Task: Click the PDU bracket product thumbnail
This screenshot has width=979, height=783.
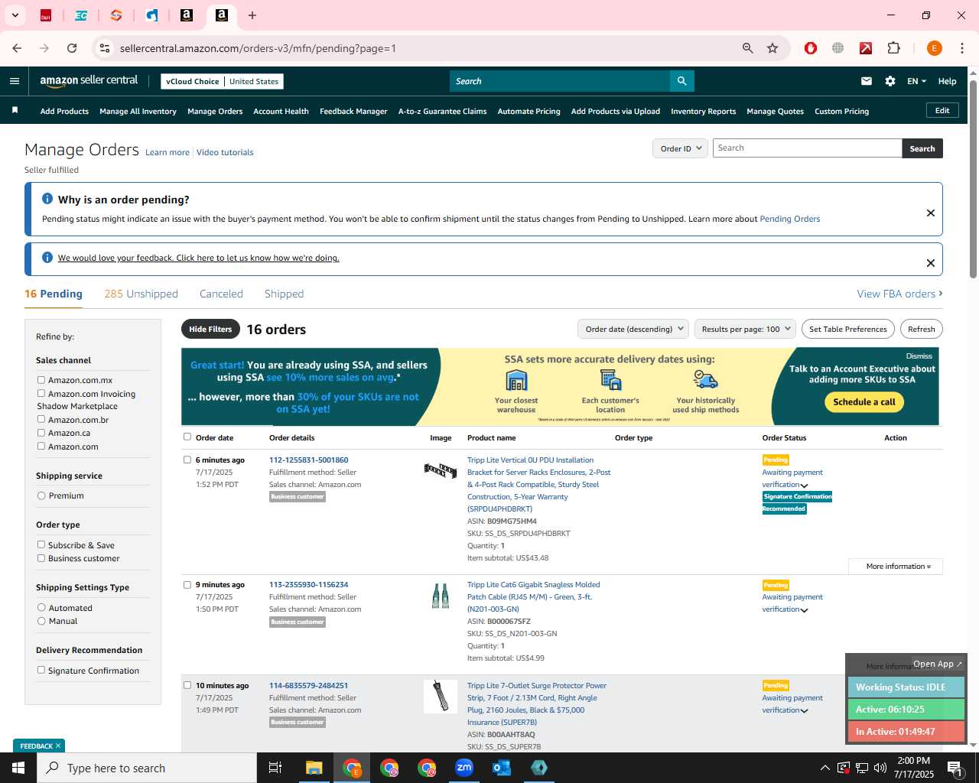Action: pos(441,469)
